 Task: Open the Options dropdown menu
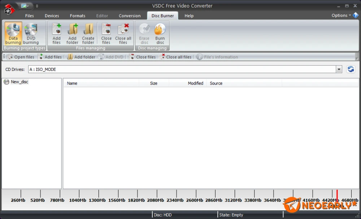341,15
